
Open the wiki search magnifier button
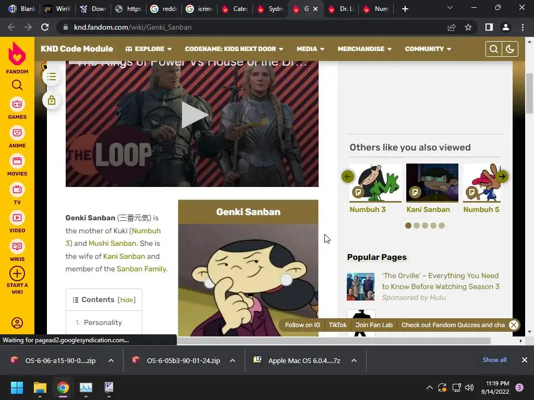(494, 49)
